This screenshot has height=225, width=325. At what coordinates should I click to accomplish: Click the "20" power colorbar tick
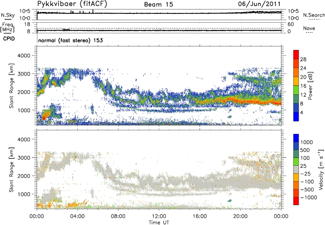[x=303, y=77]
